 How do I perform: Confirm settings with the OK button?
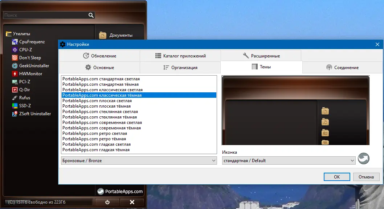pos(337,177)
